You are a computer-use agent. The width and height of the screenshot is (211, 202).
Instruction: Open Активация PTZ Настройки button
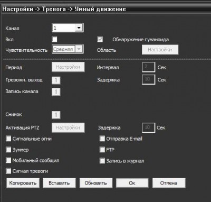(68, 127)
